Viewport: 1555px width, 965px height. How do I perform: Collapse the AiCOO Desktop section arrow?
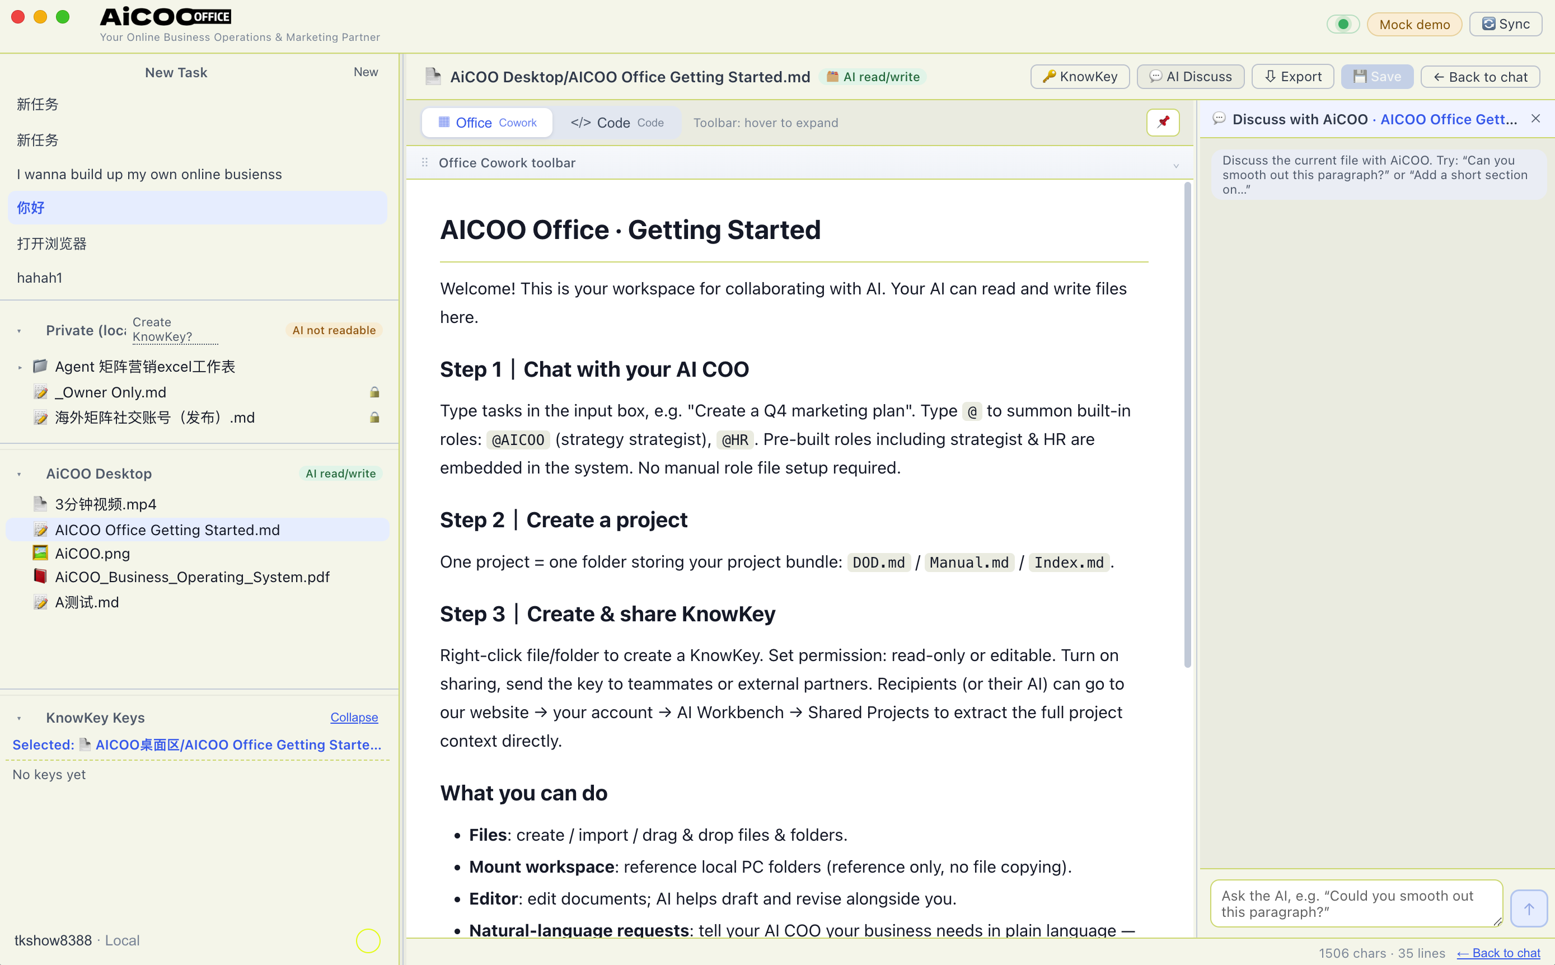[19, 474]
